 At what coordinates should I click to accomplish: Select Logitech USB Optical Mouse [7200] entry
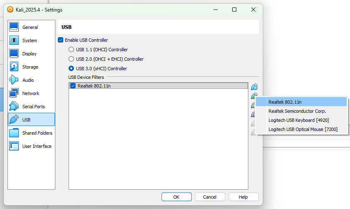tap(302, 129)
